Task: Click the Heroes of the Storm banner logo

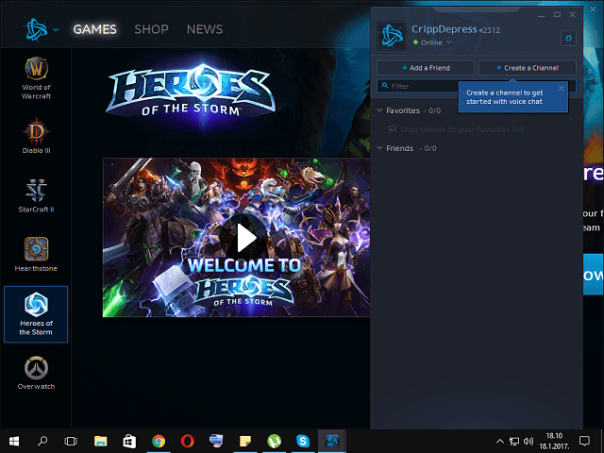Action: 191,91
